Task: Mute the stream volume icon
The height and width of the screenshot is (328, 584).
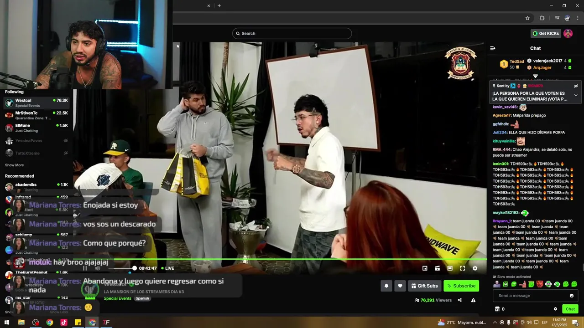Action: coord(97,268)
